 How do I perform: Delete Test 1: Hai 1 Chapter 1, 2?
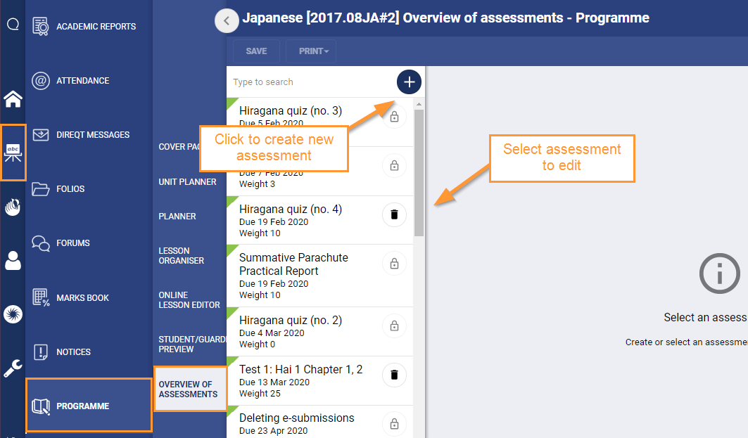click(x=394, y=375)
